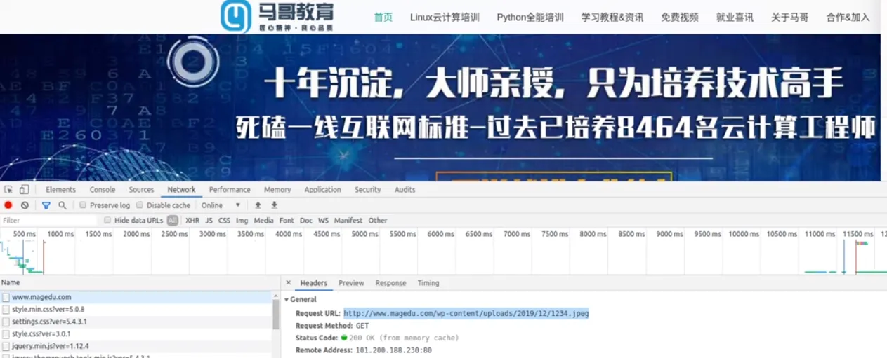Stop recording network log (red circle)
Viewport: 887px width, 358px height.
pyautogui.click(x=8, y=205)
